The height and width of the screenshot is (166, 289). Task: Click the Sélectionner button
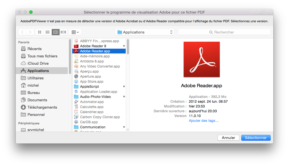point(256,138)
